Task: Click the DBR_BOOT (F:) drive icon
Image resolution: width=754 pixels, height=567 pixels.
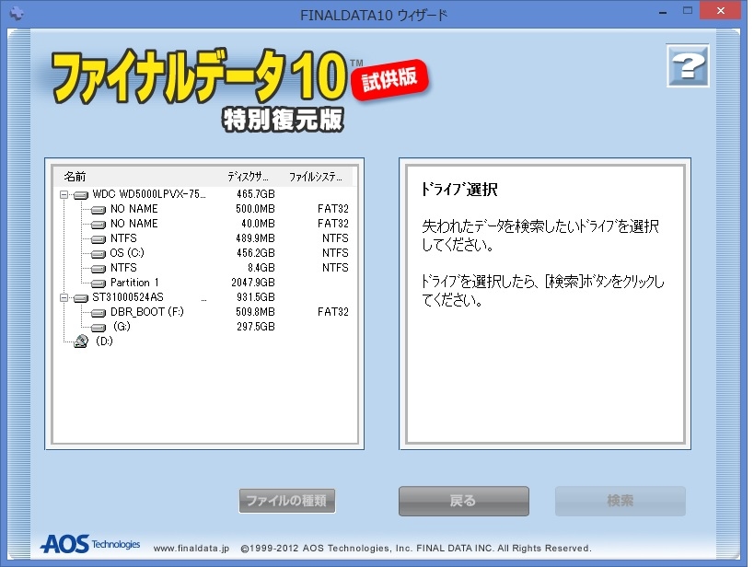Action: tap(99, 313)
